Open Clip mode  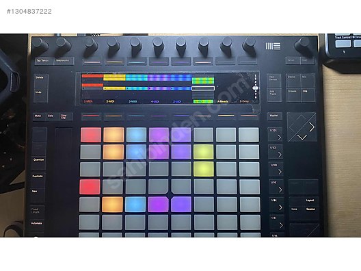tap(308, 94)
